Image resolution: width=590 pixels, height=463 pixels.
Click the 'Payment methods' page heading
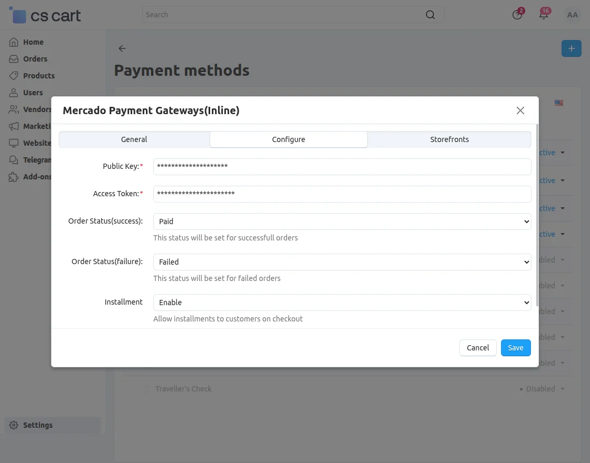pos(182,71)
